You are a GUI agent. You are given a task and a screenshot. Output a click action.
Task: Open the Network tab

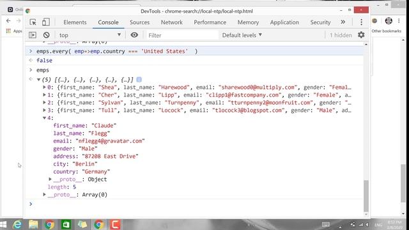(172, 22)
